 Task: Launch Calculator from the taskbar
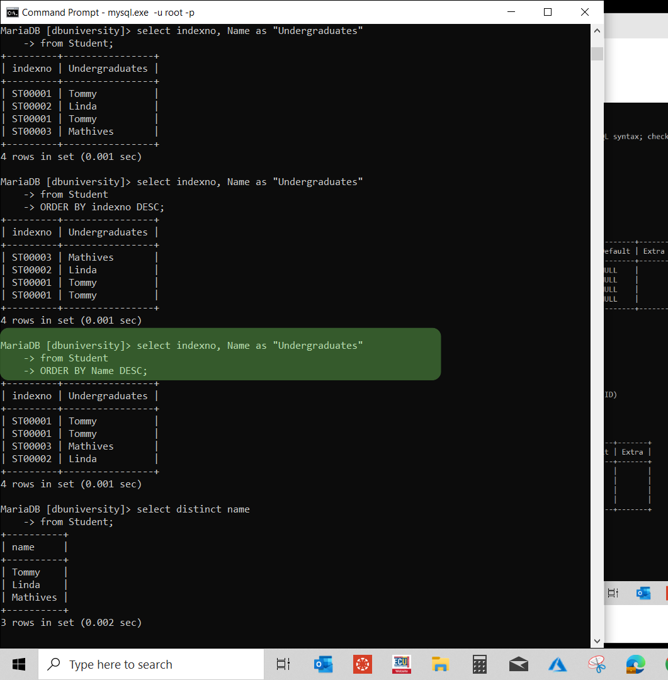point(479,664)
